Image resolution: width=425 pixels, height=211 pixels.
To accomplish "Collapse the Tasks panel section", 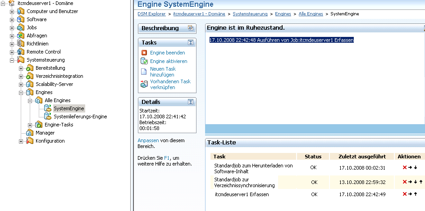I will 191,42.
